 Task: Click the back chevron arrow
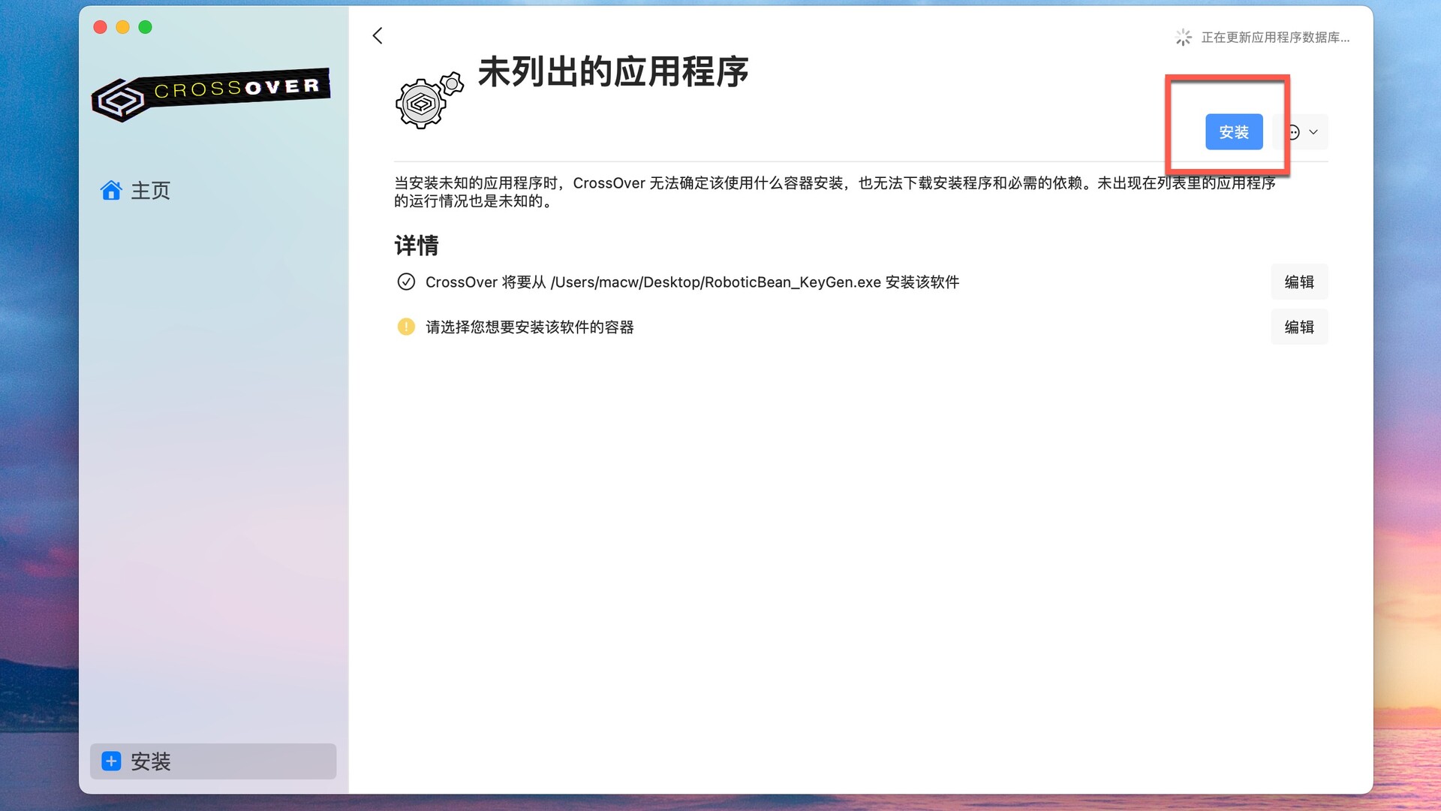[378, 35]
